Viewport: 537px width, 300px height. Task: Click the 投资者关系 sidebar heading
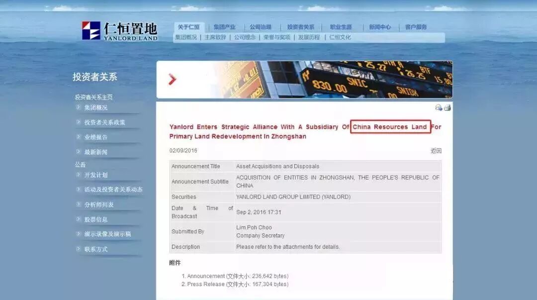tap(95, 77)
